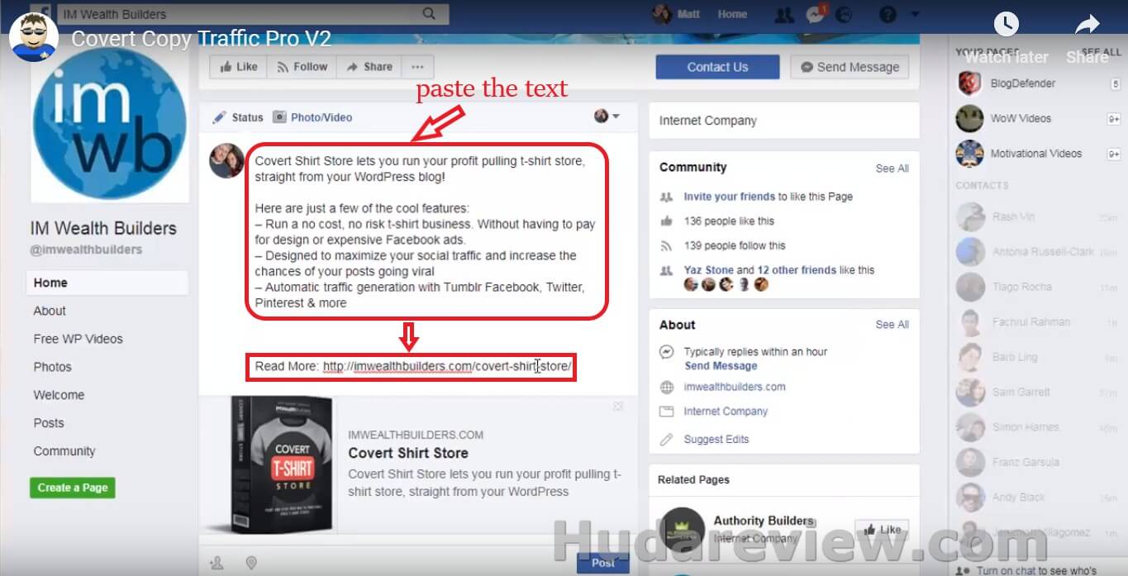Viewport: 1128px width, 576px height.
Task: Open Free WP Videos in sidebar
Action: pos(78,339)
